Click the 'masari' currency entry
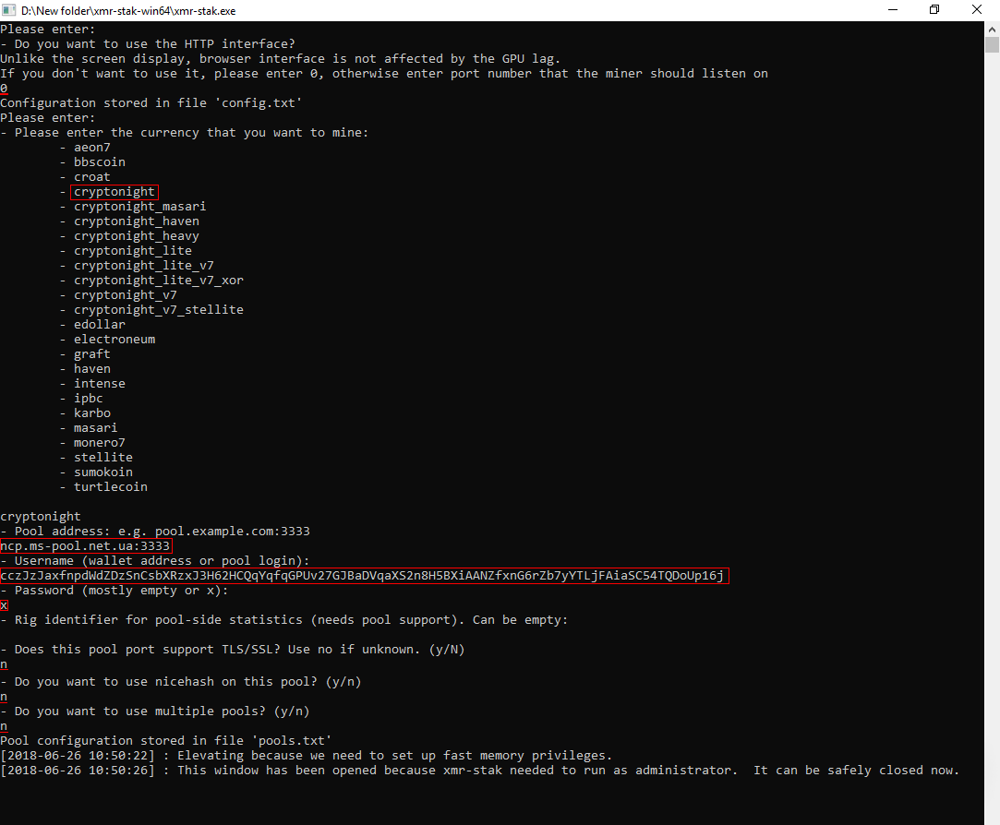This screenshot has height=825, width=1000. point(96,428)
